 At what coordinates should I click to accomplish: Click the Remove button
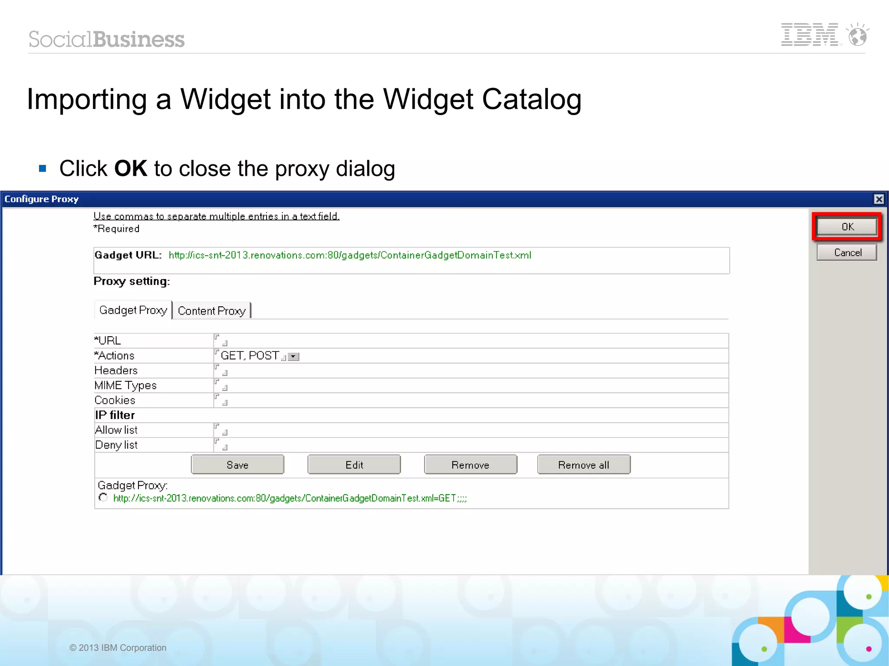(x=471, y=465)
